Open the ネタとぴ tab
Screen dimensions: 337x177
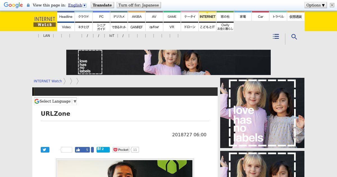click(x=83, y=27)
